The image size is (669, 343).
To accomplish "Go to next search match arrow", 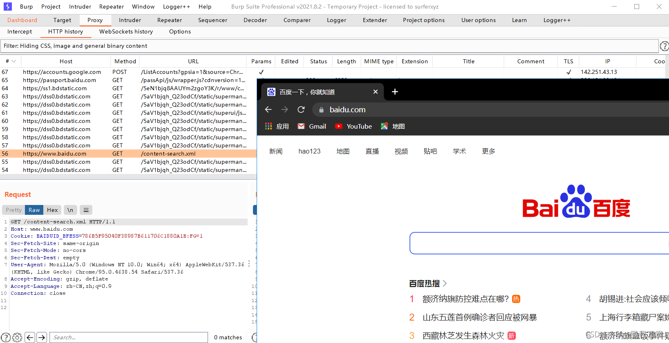I will [x=42, y=337].
